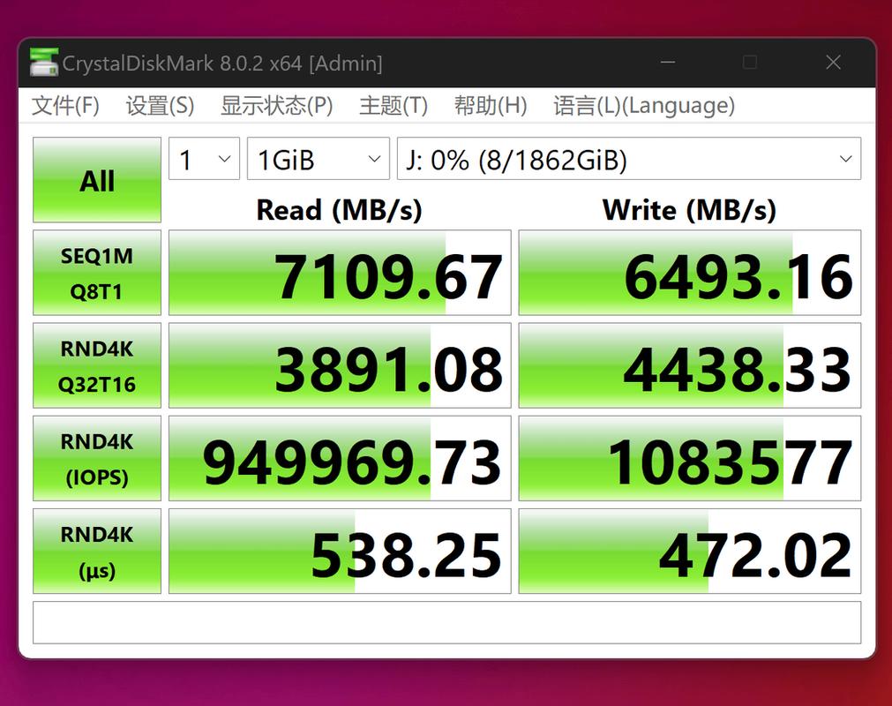The image size is (892, 706).
Task: Select the 949969.73 read IOPS value
Action: pyautogui.click(x=340, y=459)
